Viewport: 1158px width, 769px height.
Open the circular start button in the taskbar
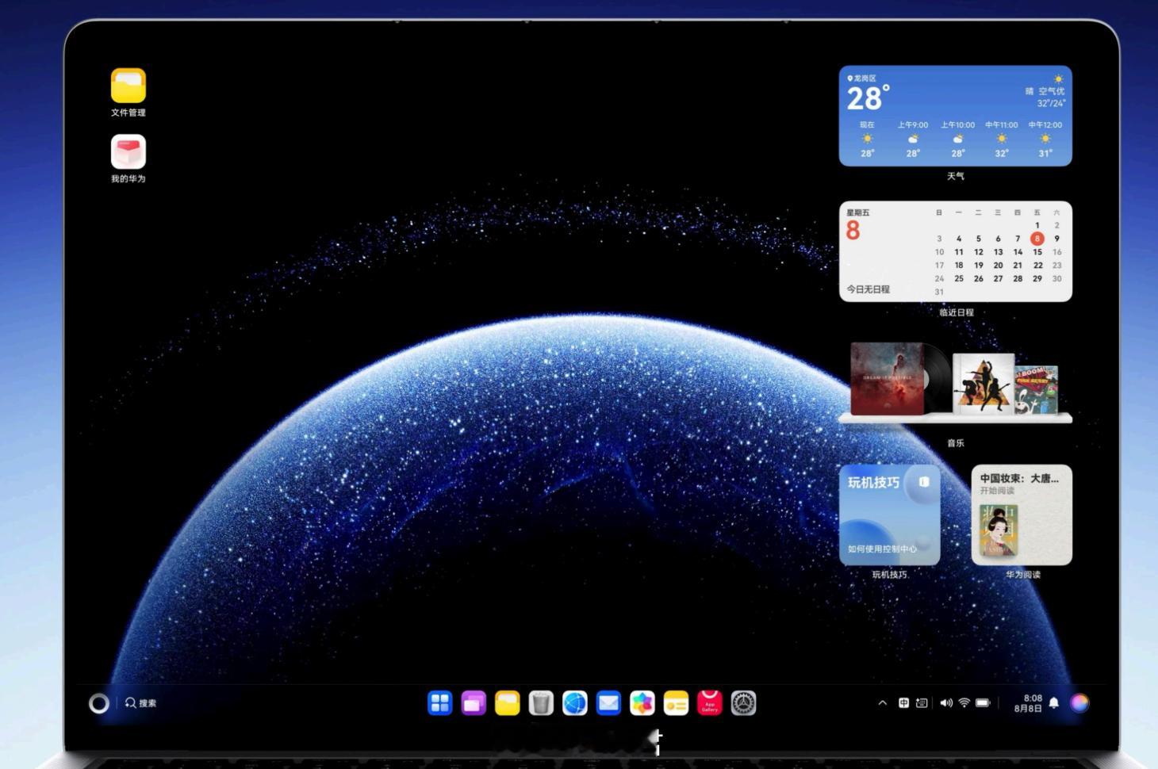click(x=99, y=703)
